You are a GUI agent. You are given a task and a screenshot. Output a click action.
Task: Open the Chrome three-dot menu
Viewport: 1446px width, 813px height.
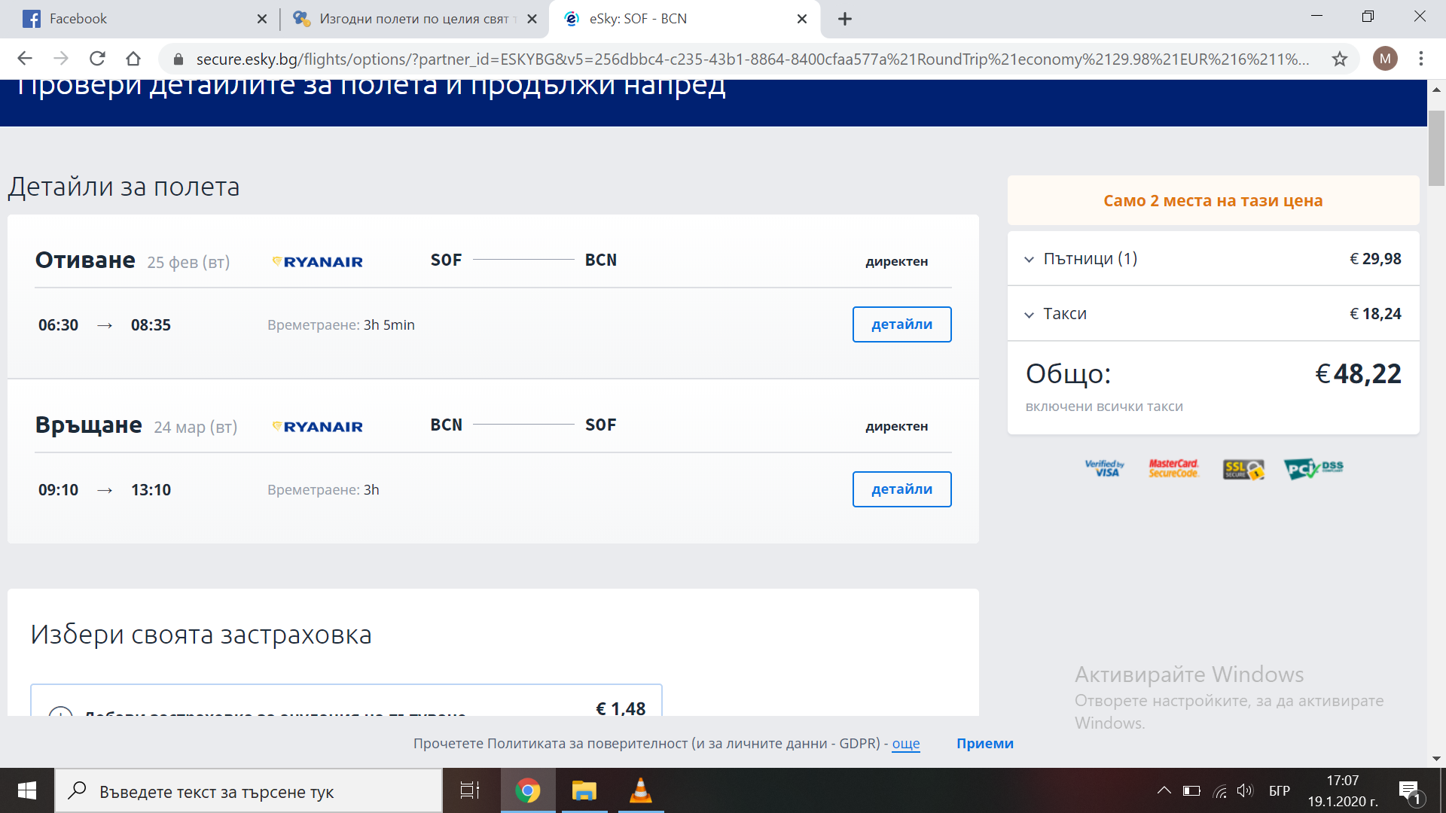(1420, 59)
